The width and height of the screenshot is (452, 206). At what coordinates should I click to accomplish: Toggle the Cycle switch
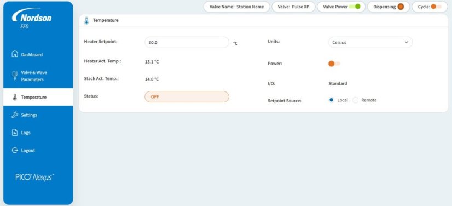coord(436,7)
